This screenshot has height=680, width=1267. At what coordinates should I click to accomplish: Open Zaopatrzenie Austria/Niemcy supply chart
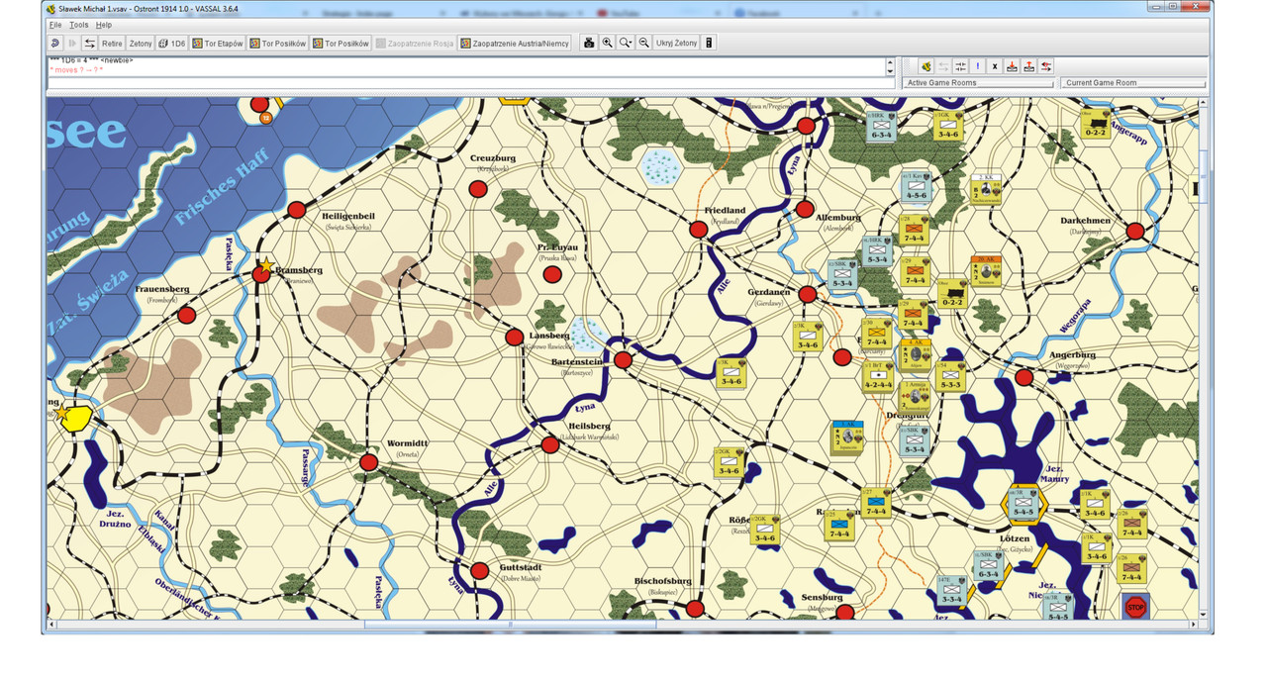point(515,44)
